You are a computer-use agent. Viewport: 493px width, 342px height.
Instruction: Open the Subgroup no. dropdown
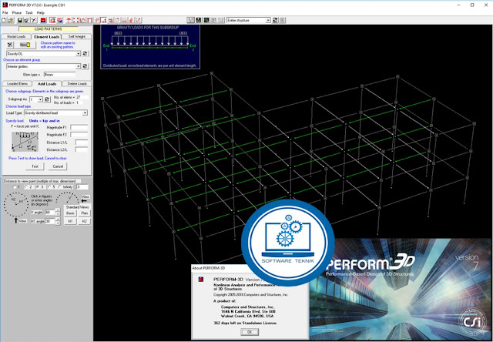click(x=40, y=99)
